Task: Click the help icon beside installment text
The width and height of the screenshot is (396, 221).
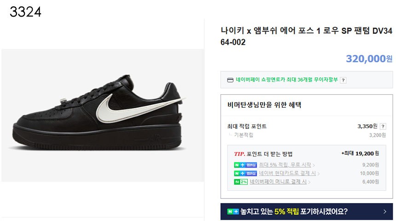Action: [x=343, y=80]
